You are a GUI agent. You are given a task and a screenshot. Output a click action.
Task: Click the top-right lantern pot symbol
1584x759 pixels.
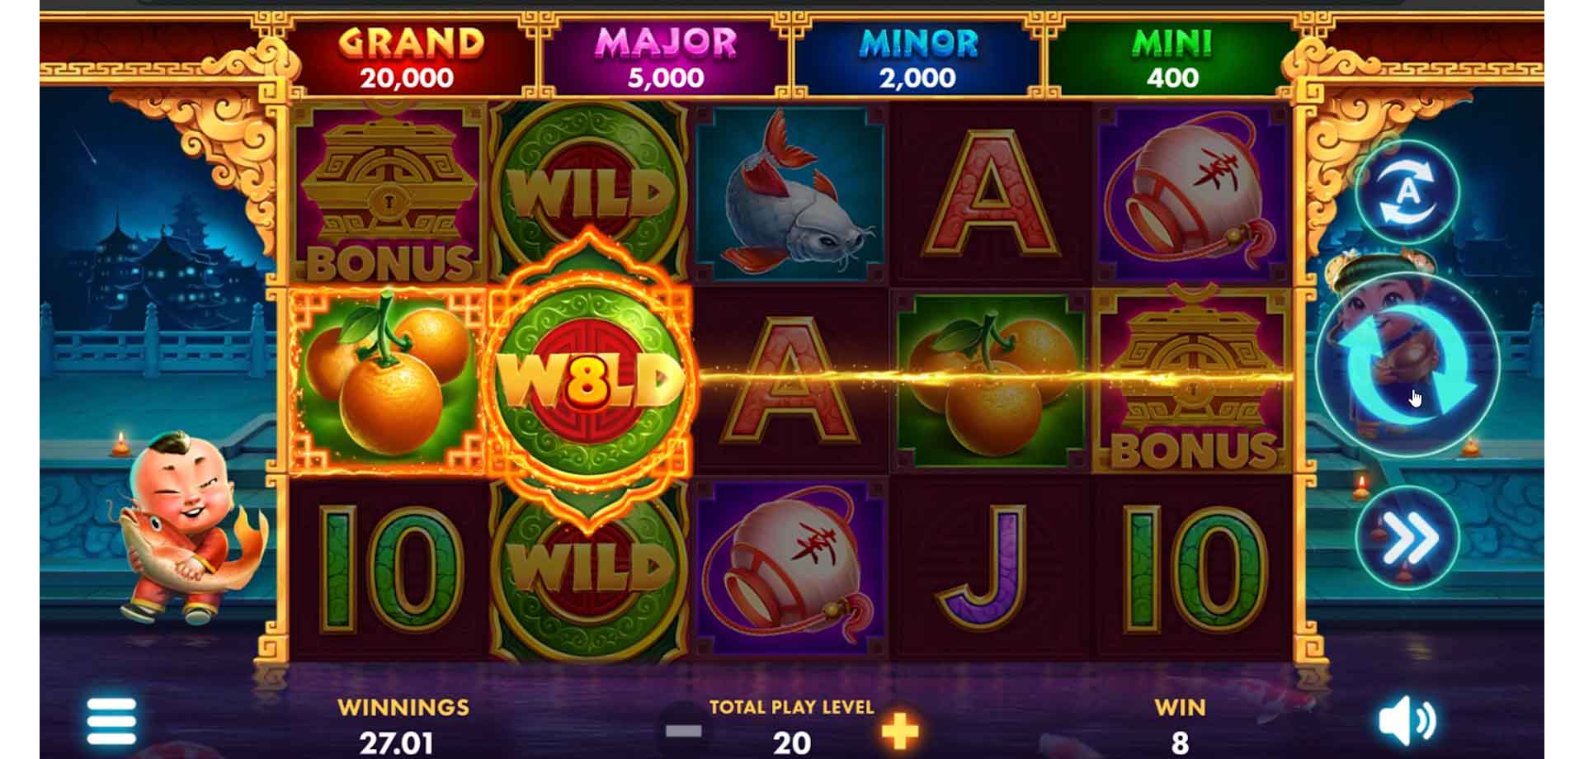tap(1191, 194)
